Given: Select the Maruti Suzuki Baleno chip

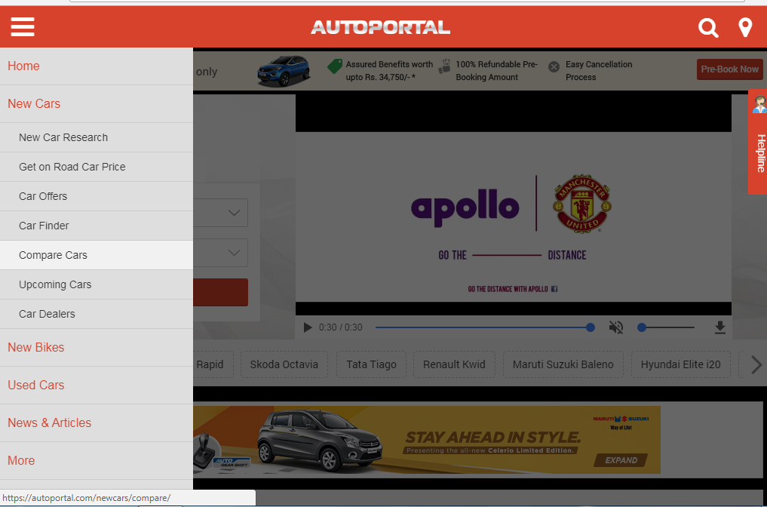Looking at the screenshot, I should tap(563, 364).
